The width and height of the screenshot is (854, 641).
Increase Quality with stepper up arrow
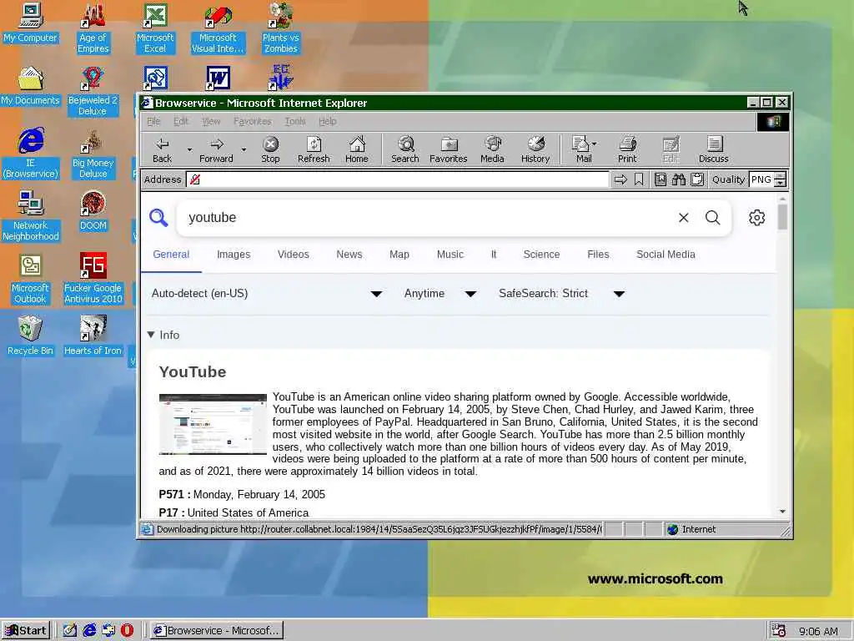point(780,175)
